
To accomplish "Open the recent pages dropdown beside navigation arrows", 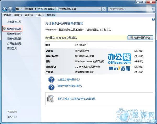I will pos(14,9).
